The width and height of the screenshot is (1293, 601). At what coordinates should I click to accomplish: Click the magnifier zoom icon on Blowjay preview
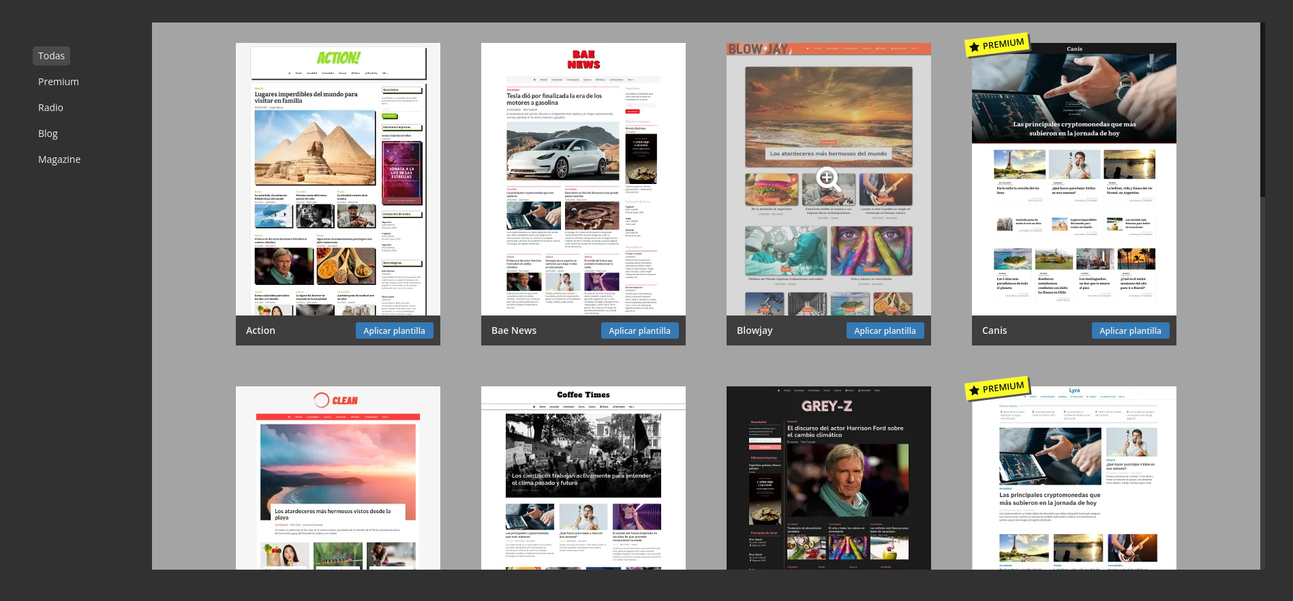tap(828, 179)
